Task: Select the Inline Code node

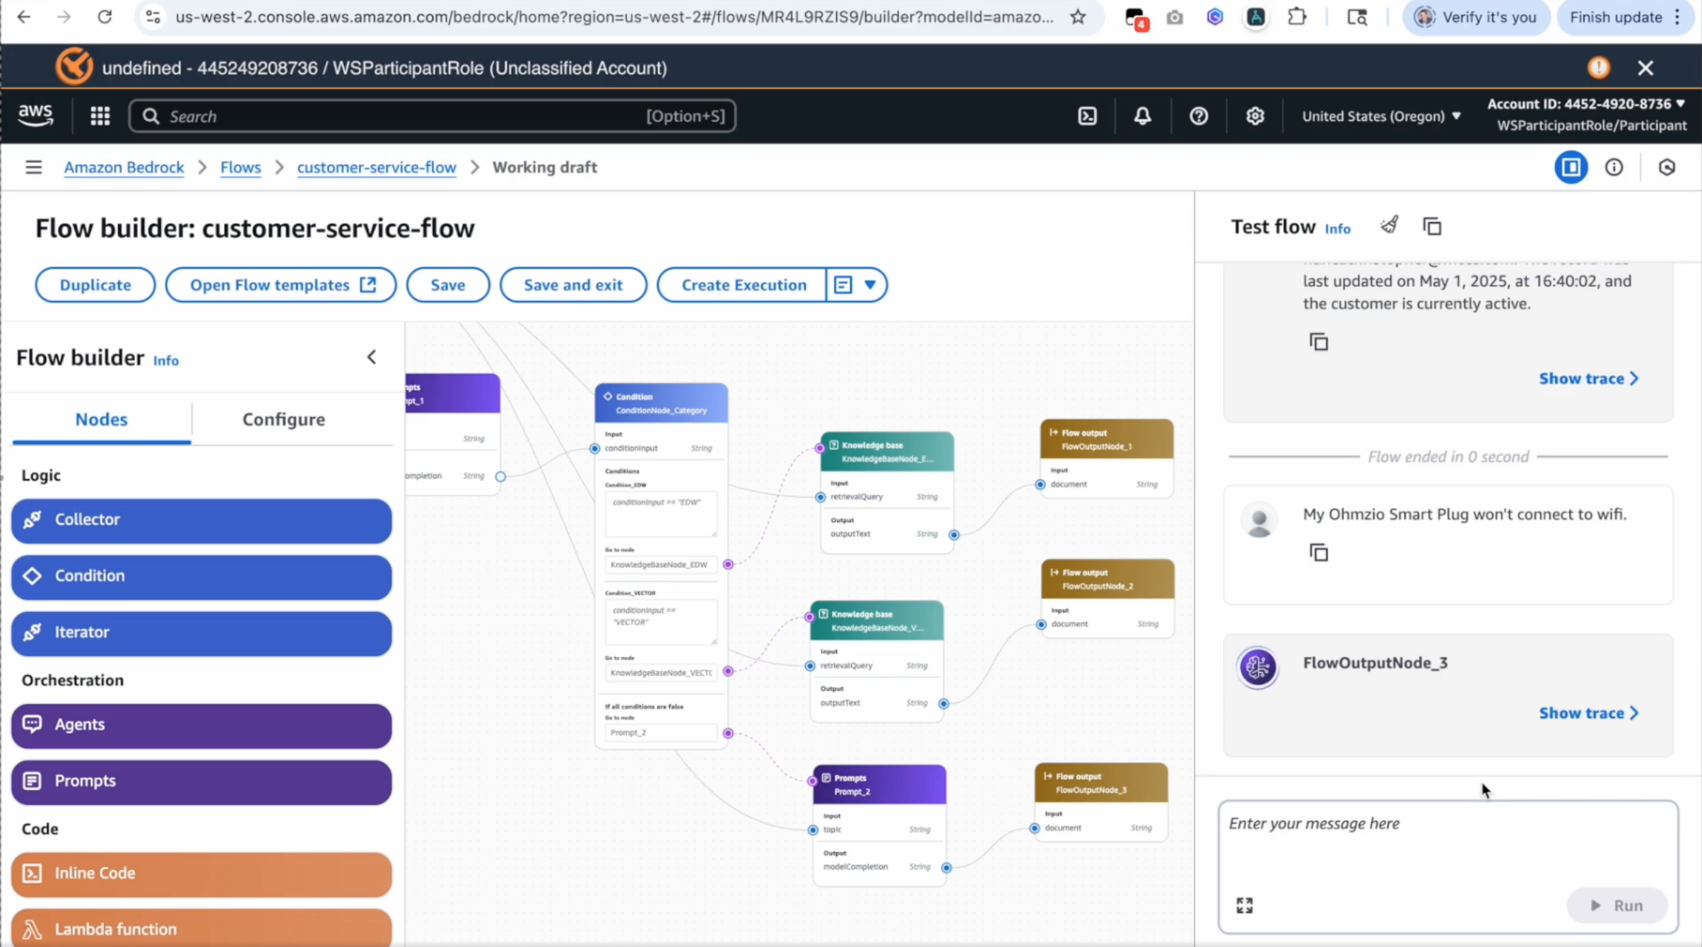Action: [201, 873]
